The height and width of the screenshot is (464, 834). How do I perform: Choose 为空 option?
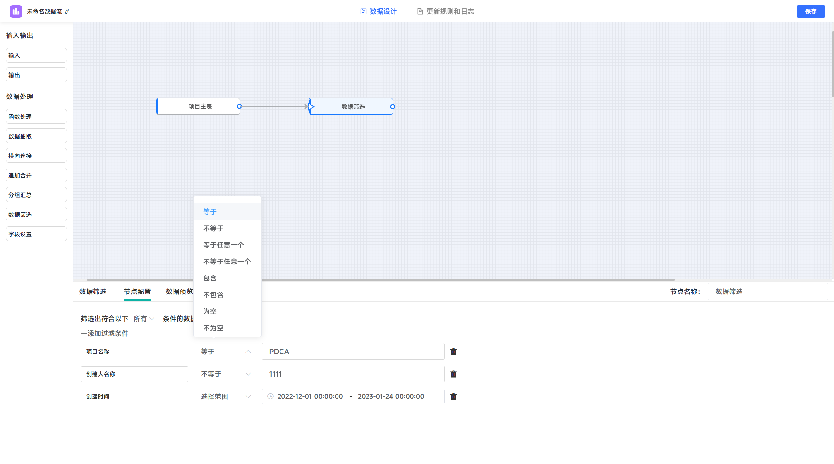(227, 311)
